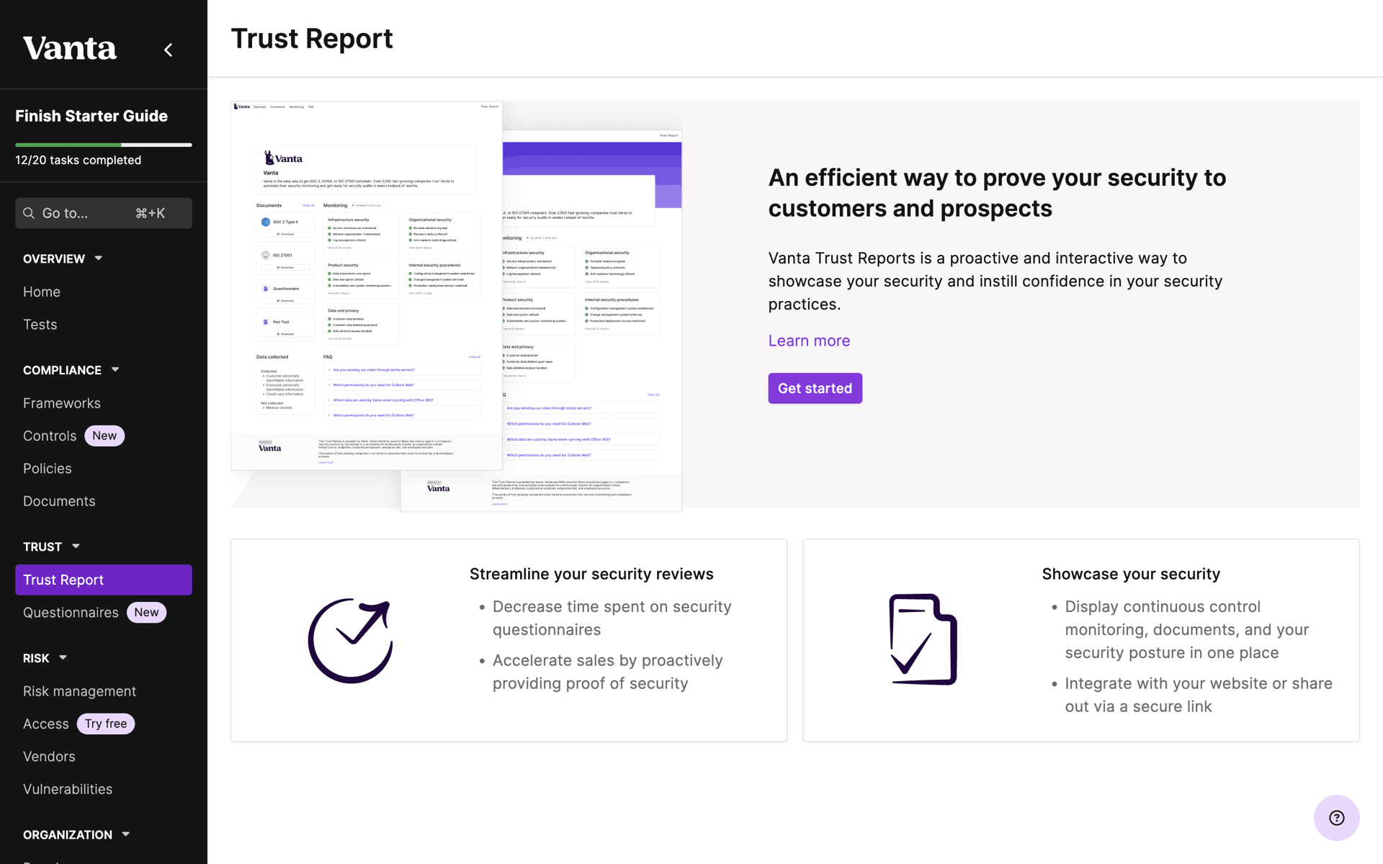Image resolution: width=1383 pixels, height=864 pixels.
Task: Click '12/20 tasks completed' text
Action: tap(79, 160)
